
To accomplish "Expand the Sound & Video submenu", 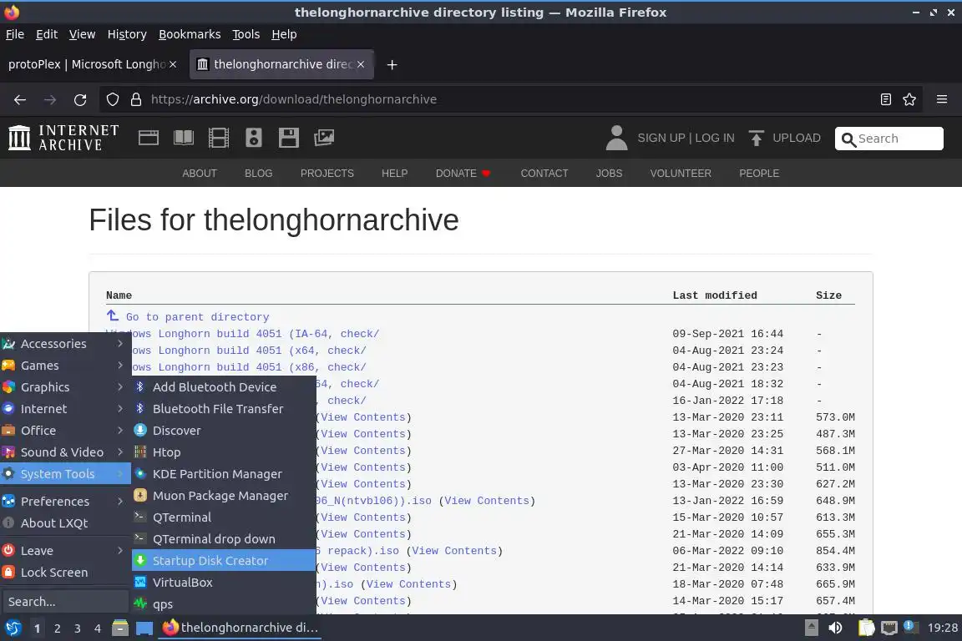I will tap(66, 452).
